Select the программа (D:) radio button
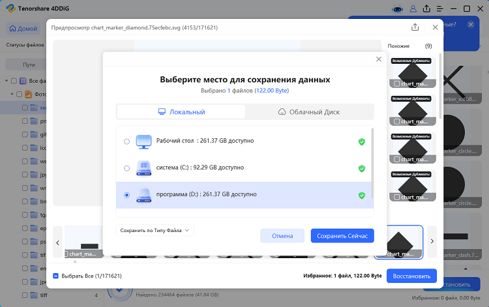Image resolution: width=489 pixels, height=307 pixels. click(x=126, y=195)
